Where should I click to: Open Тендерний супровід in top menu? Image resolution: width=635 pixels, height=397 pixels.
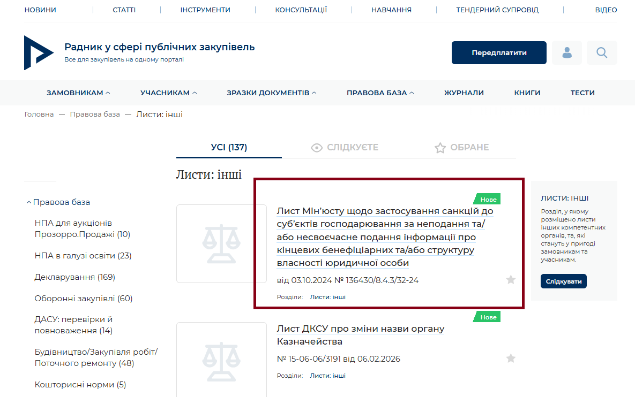497,10
